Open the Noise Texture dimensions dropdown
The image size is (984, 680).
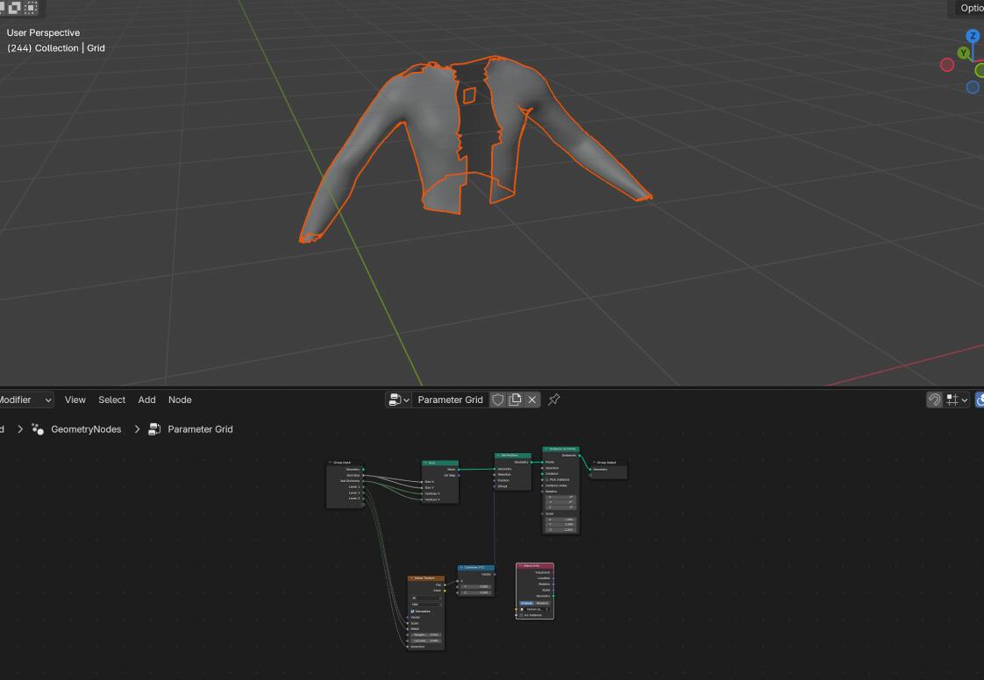pyautogui.click(x=426, y=598)
